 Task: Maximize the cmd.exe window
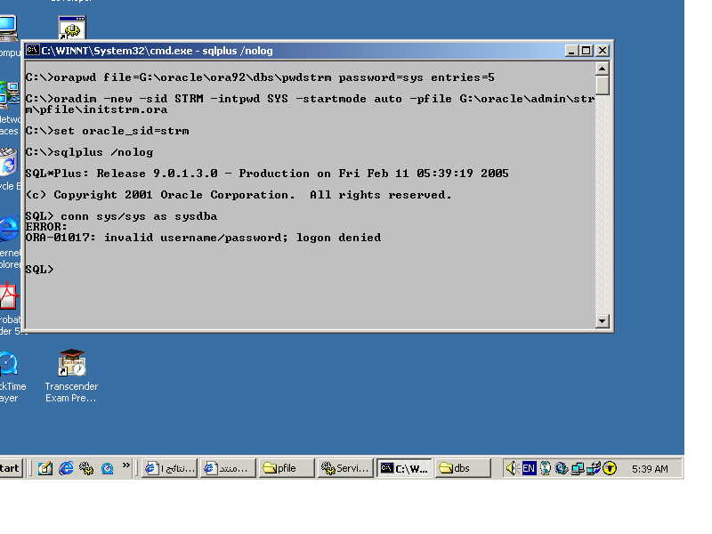tap(587, 51)
